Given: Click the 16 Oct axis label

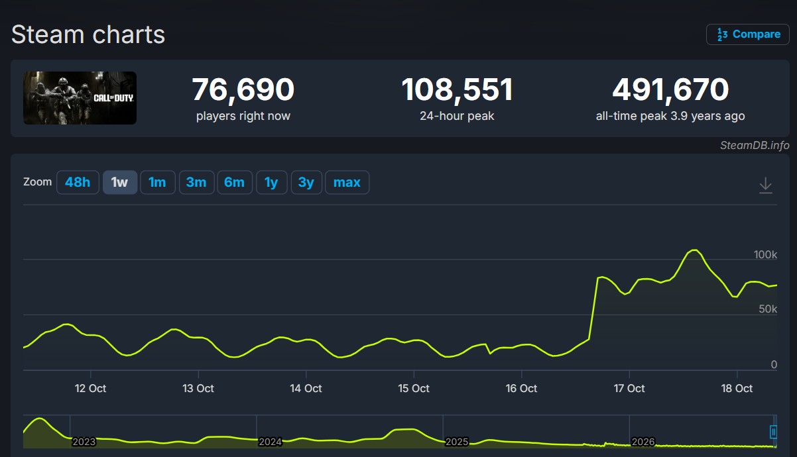Looking at the screenshot, I should pyautogui.click(x=521, y=389).
